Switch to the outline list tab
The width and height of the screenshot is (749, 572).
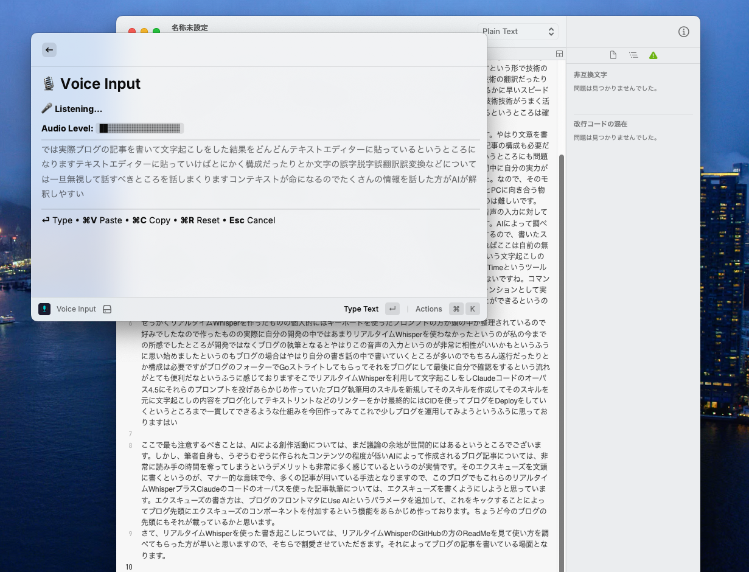coord(633,55)
